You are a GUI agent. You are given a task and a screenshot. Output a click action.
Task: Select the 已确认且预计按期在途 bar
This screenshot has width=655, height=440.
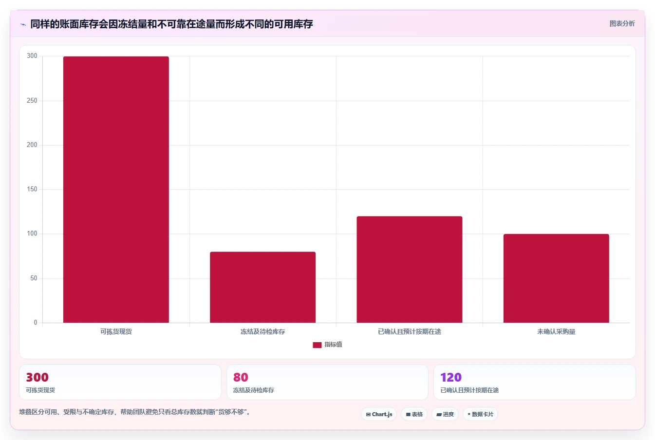pyautogui.click(x=409, y=269)
